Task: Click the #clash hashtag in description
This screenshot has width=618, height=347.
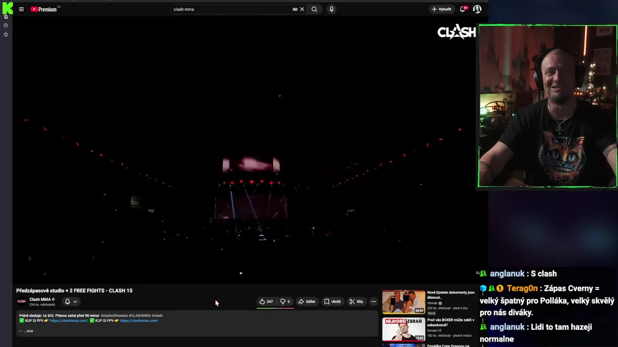Action: coord(157,316)
